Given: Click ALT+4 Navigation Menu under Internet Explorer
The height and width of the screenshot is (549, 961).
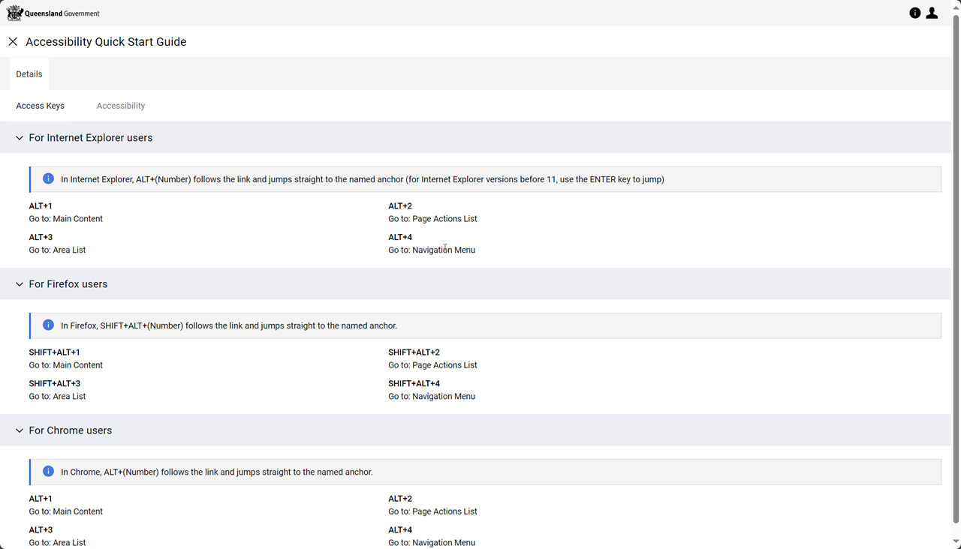Looking at the screenshot, I should click(x=432, y=244).
